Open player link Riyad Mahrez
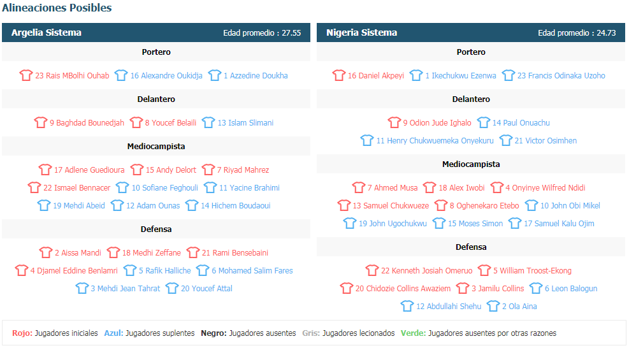The height and width of the screenshot is (348, 629). tap(243, 170)
